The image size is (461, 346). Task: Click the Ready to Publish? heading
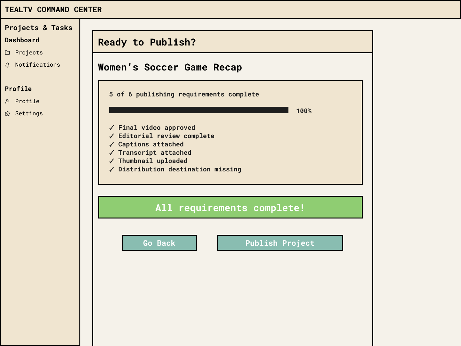coord(147,42)
